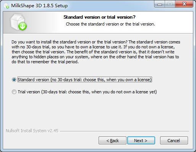Click the greyed-out maximize button
196x152 pixels.
coord(170,4)
